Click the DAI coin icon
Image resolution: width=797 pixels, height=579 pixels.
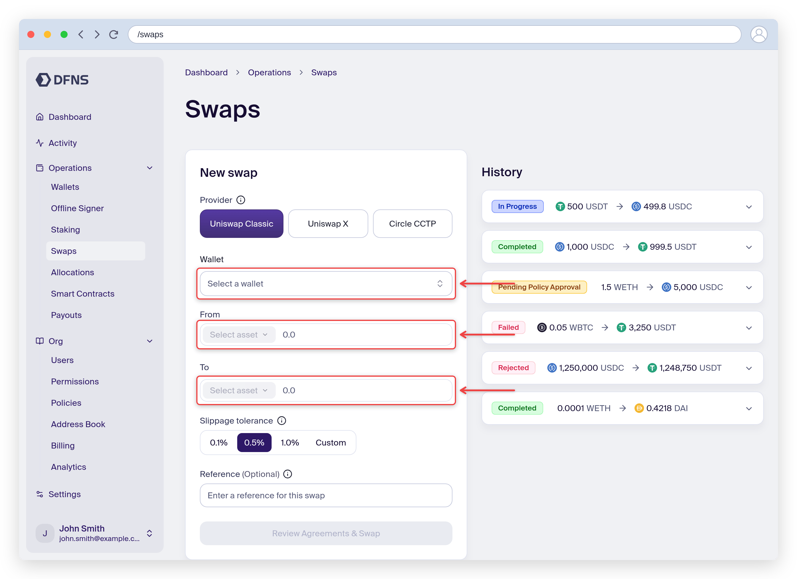click(x=639, y=408)
